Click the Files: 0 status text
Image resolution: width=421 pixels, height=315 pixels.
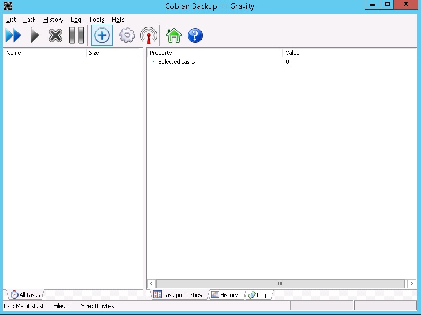[62, 306]
